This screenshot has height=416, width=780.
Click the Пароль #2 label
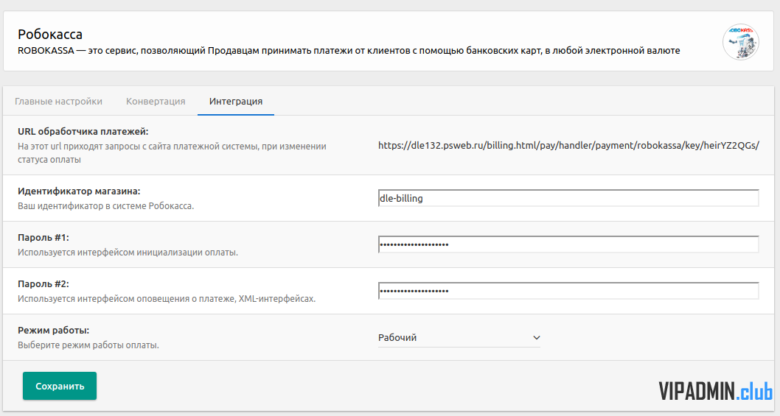click(x=43, y=283)
